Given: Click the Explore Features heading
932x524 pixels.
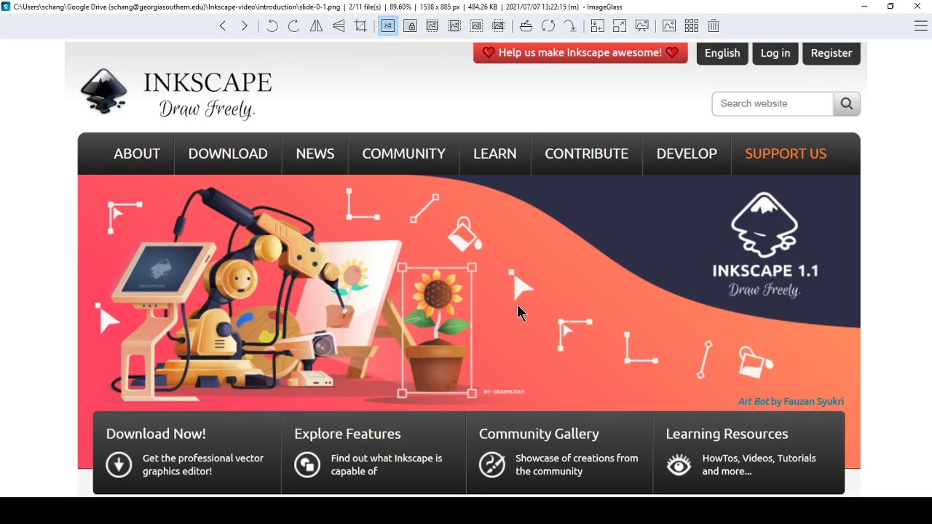Looking at the screenshot, I should [x=347, y=434].
